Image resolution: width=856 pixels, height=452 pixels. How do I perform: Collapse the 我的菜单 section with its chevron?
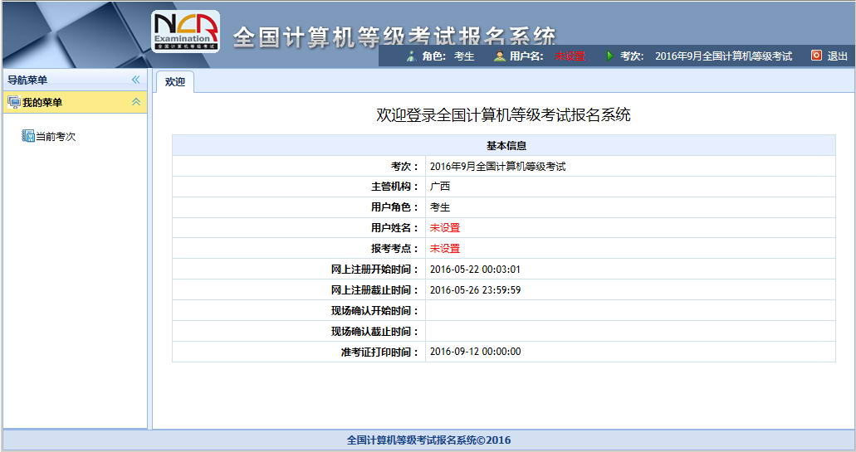click(x=136, y=102)
